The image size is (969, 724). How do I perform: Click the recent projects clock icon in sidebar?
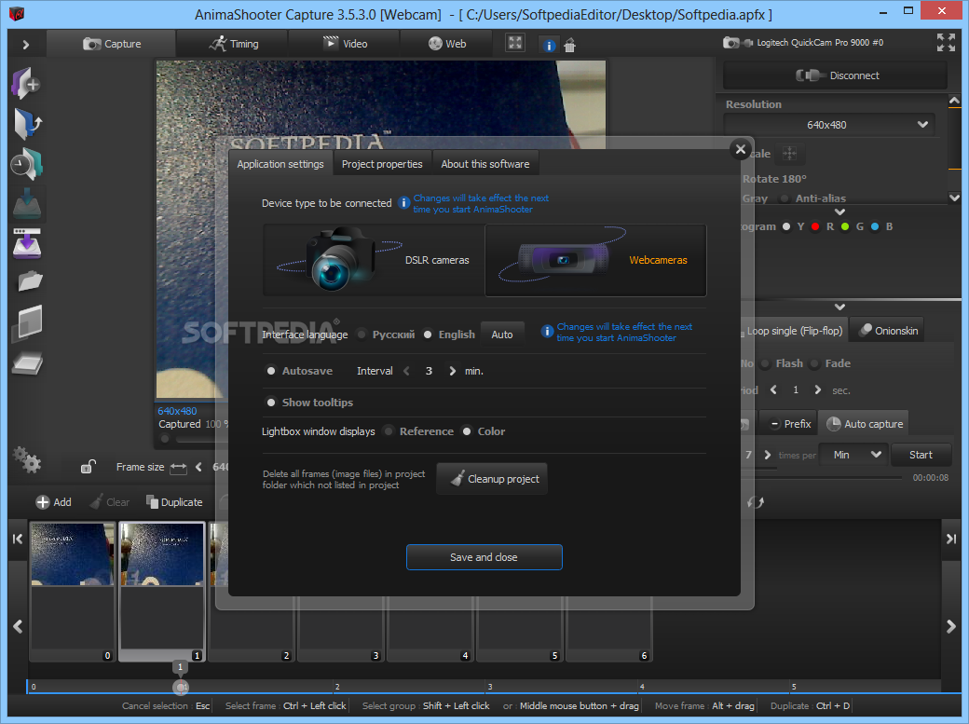click(x=26, y=164)
